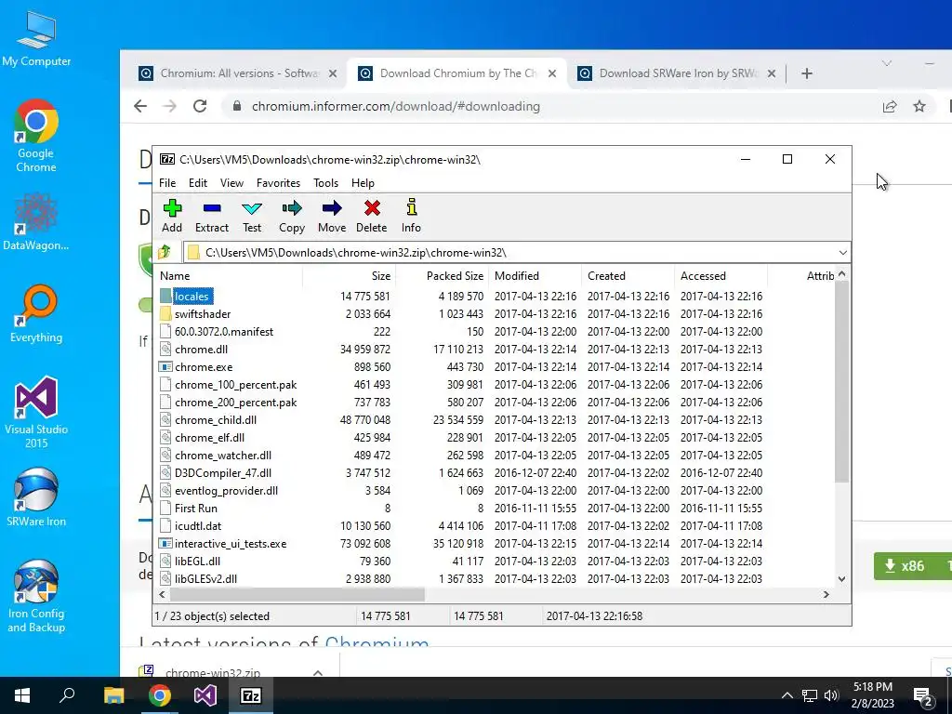Open the chrome-win32.zip download options chevron
The height and width of the screenshot is (714, 952).
[318, 673]
